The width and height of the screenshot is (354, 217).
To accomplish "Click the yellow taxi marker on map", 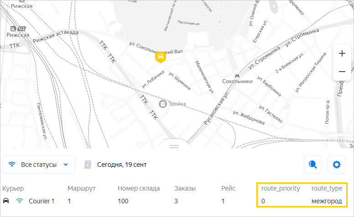I will pos(160,57).
